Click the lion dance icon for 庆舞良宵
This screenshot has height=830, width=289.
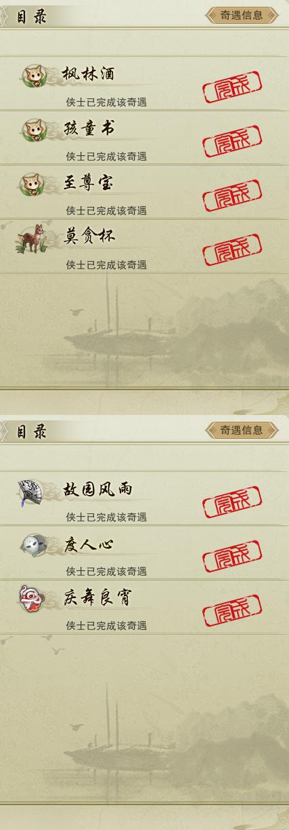[x=32, y=599]
